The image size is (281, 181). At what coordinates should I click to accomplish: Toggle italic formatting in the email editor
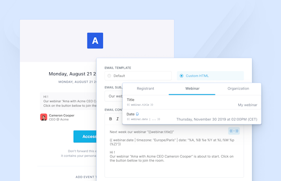point(118,119)
